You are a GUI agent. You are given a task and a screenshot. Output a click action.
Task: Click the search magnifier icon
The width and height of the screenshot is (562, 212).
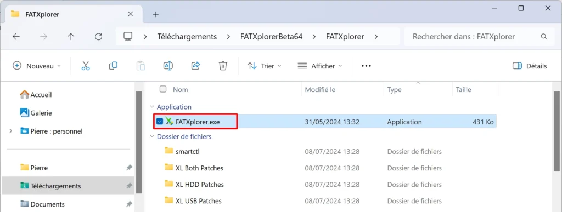(x=544, y=37)
